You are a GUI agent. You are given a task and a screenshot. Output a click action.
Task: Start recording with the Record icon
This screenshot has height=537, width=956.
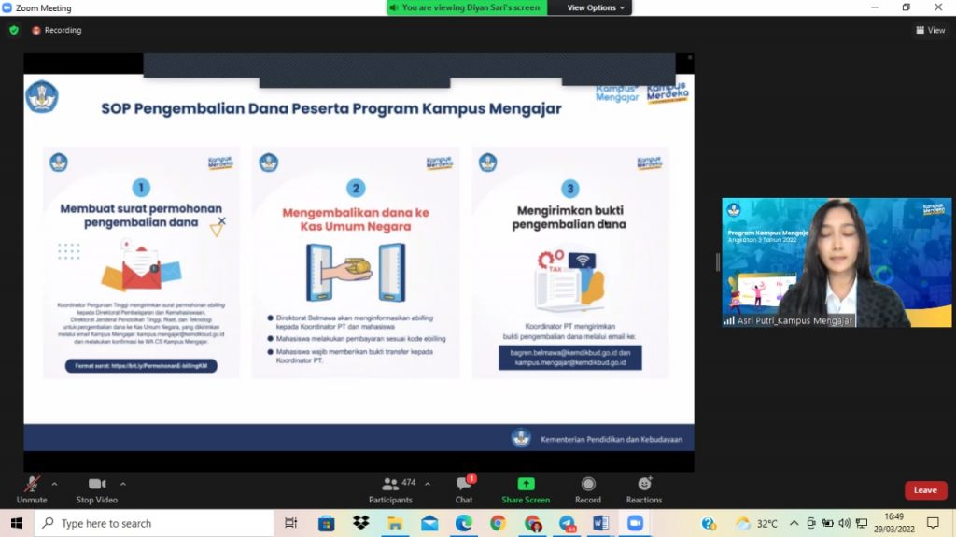pos(588,485)
